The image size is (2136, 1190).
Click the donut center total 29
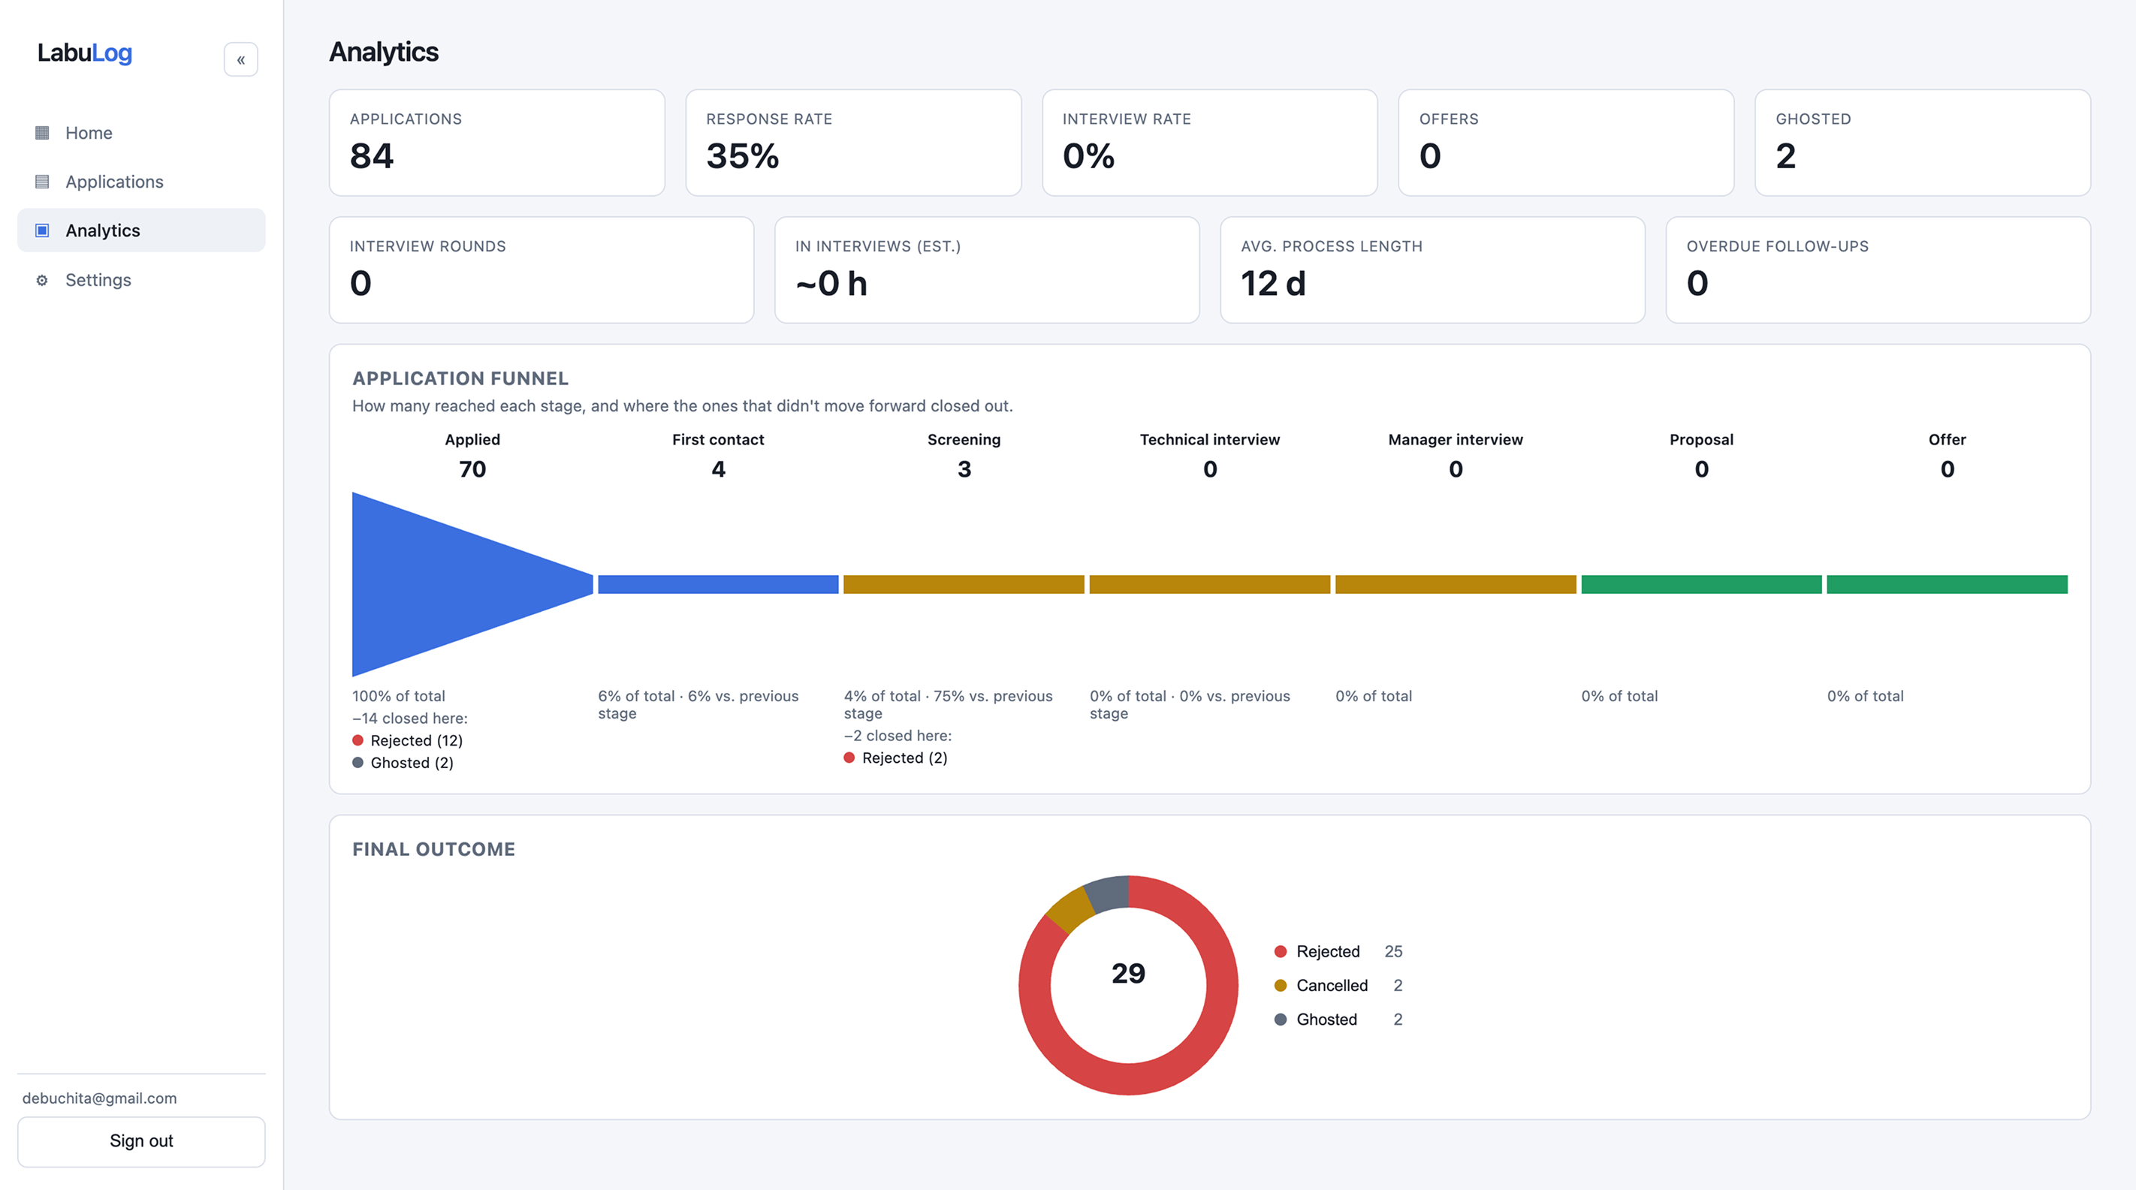[x=1129, y=973]
